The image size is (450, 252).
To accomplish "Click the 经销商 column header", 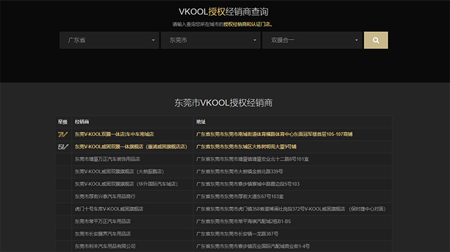I will click(82, 122).
